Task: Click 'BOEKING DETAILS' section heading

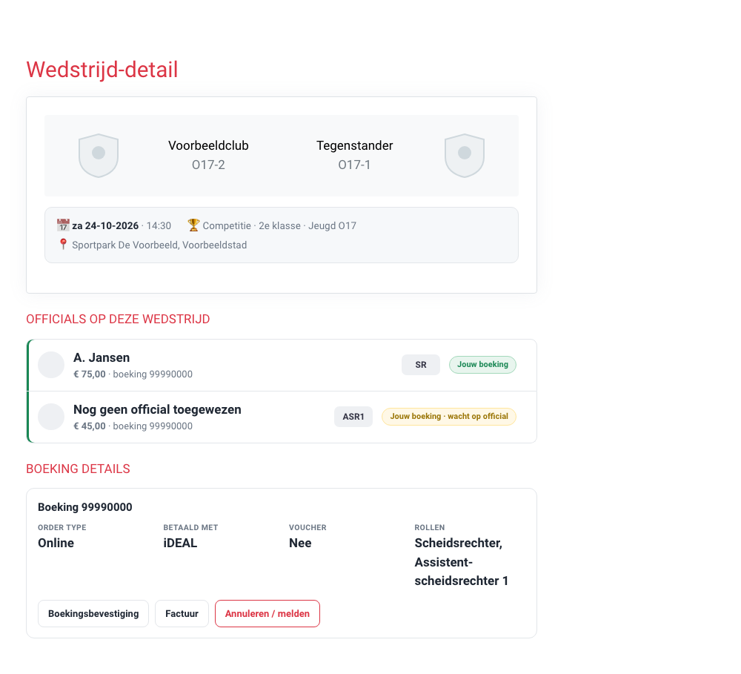Action: [x=78, y=469]
